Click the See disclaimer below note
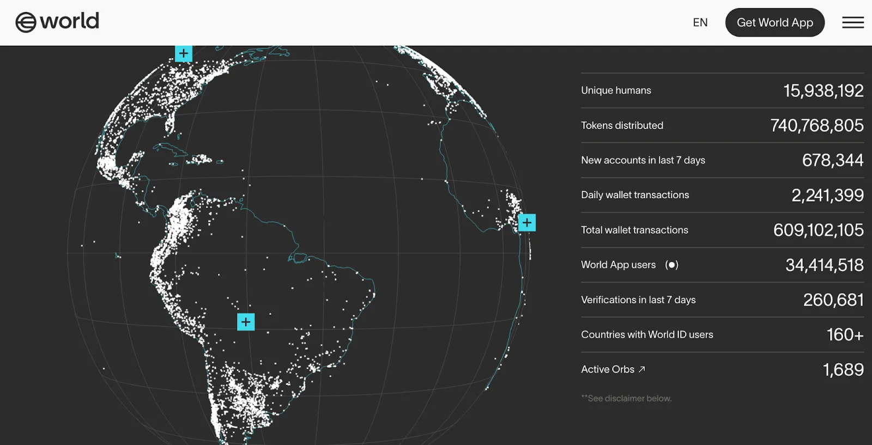This screenshot has height=445, width=872. pyautogui.click(x=626, y=398)
